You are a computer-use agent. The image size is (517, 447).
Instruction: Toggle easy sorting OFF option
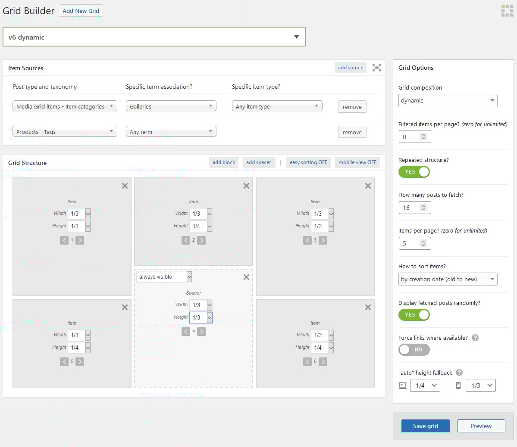(308, 162)
